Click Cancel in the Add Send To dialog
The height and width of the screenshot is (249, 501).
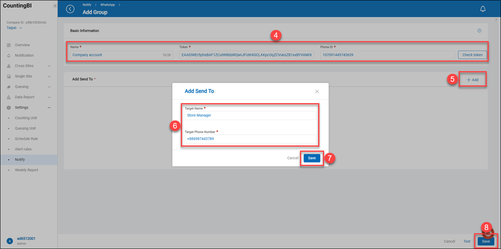[x=292, y=158]
